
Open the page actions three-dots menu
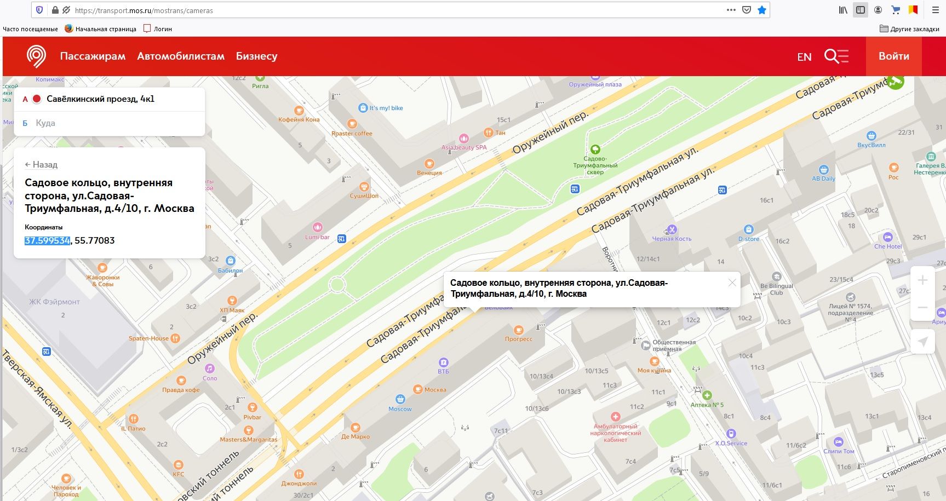(x=731, y=10)
